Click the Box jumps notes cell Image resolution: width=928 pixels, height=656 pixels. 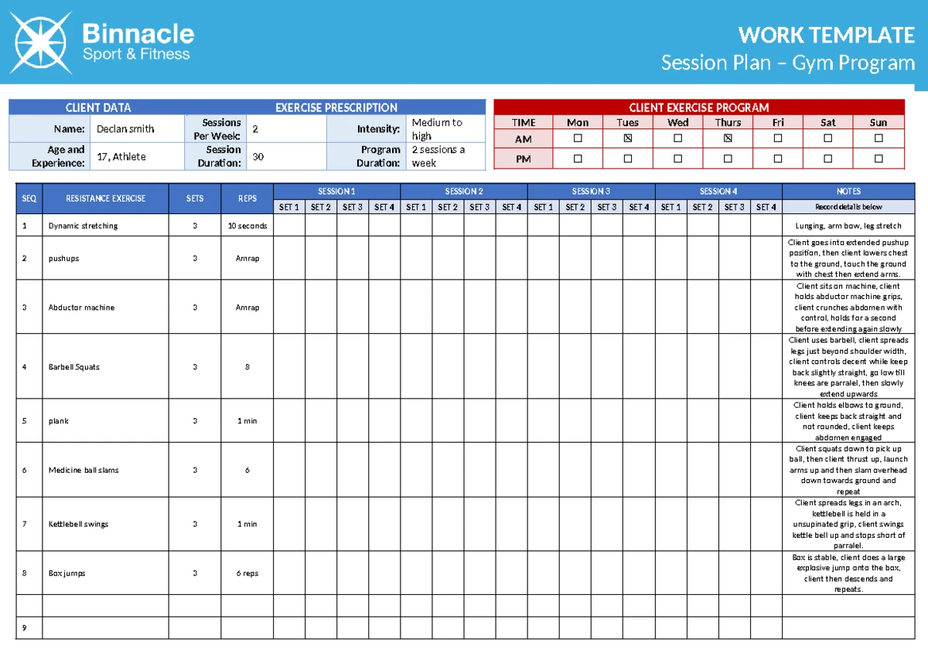point(848,573)
